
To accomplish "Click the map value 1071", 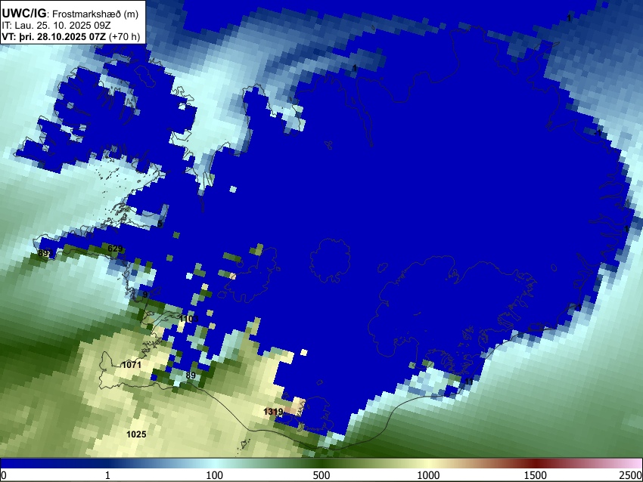I will tap(132, 364).
